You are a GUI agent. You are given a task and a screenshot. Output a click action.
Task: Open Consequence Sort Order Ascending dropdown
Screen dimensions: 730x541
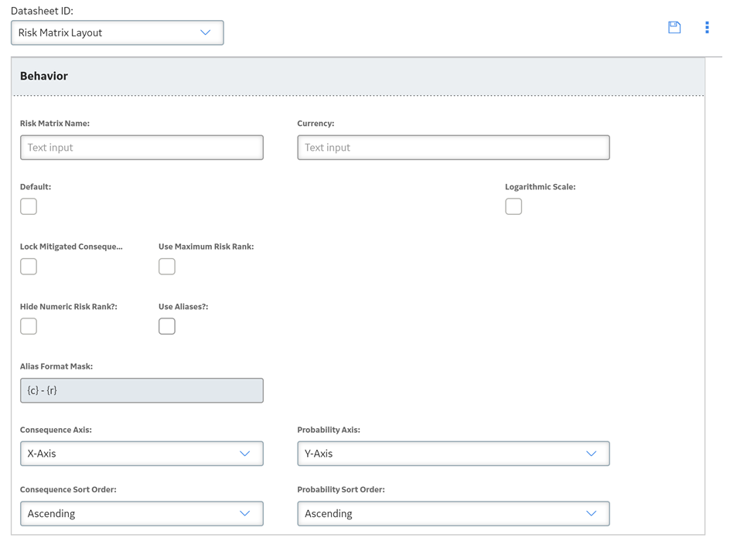click(142, 513)
